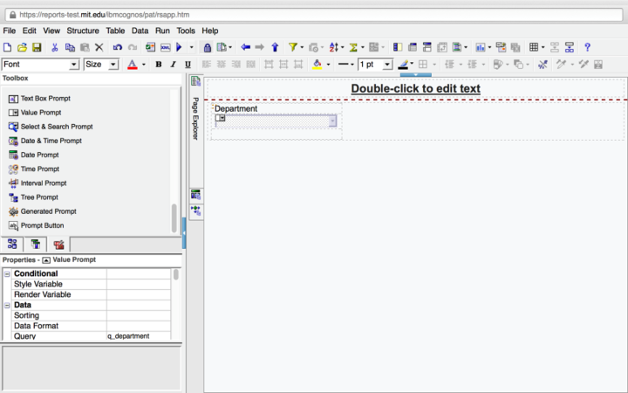Switch to the Toolbox tab at panel bottom
The width and height of the screenshot is (628, 393).
point(58,245)
